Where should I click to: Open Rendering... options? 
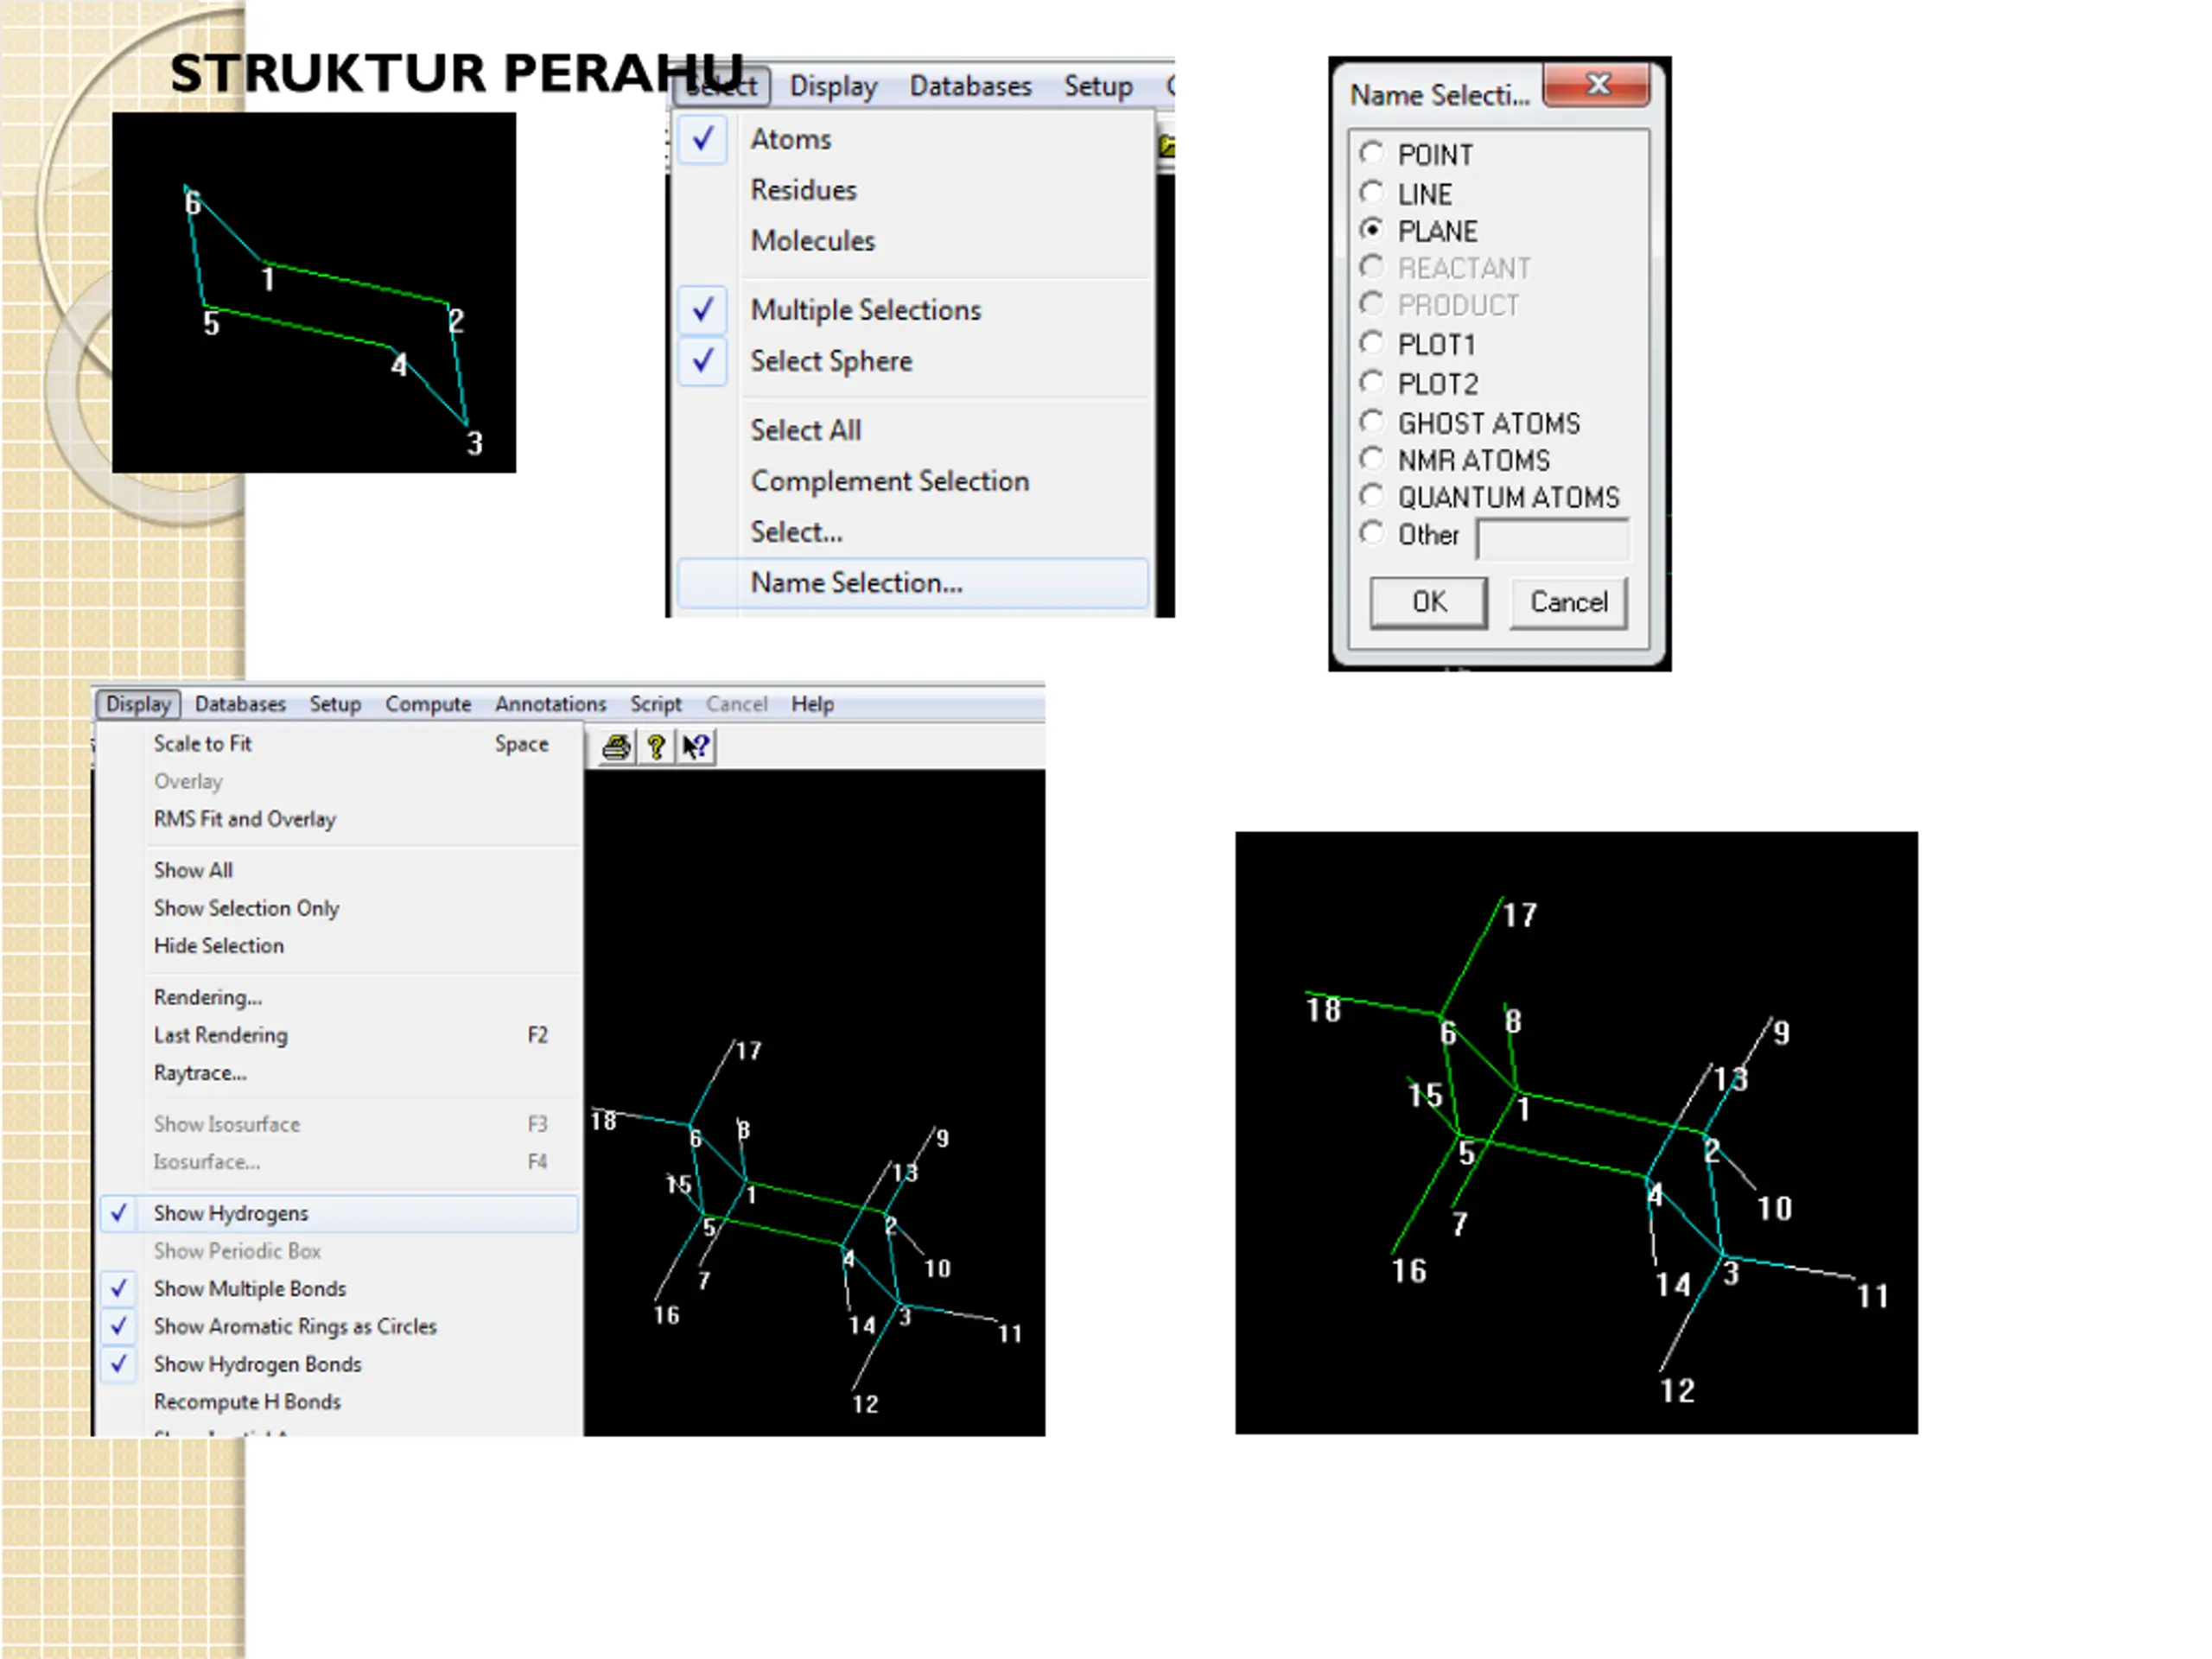click(338, 997)
